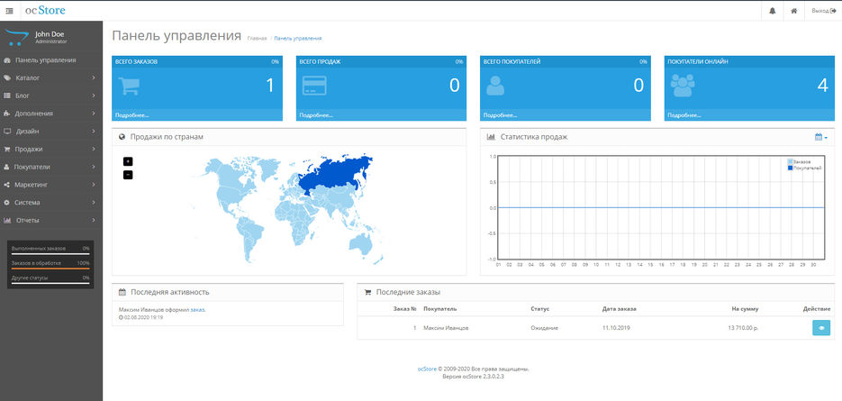Click chevron arrow next to Дополнения
The height and width of the screenshot is (401, 842).
click(x=94, y=114)
